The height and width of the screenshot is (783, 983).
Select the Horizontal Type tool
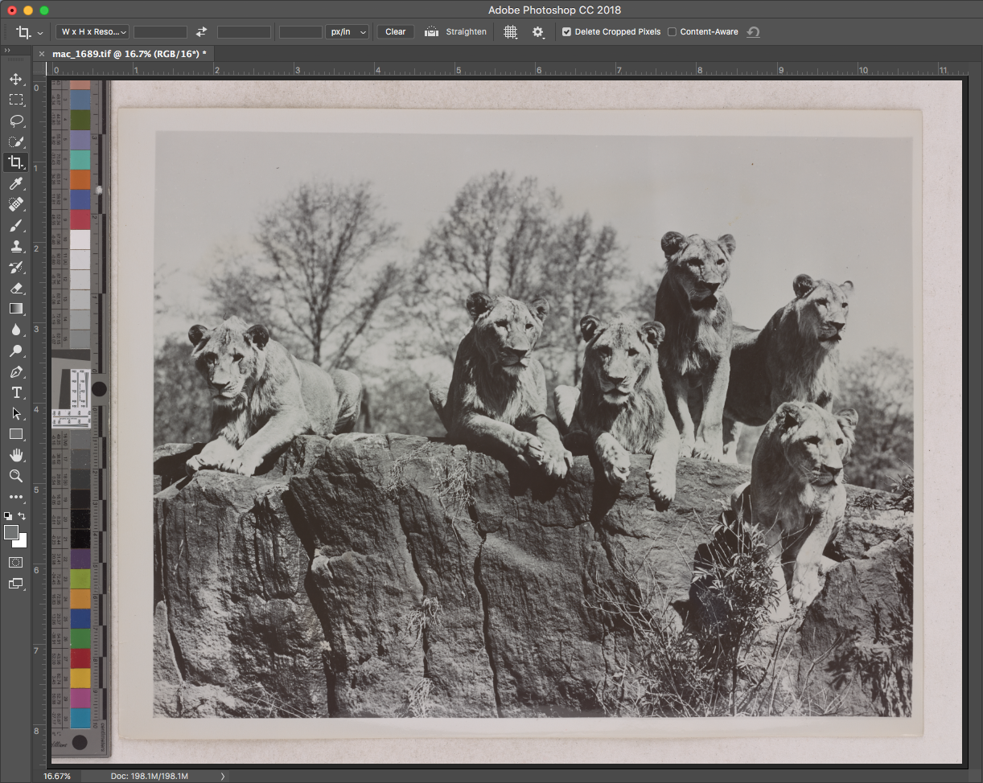(15, 392)
